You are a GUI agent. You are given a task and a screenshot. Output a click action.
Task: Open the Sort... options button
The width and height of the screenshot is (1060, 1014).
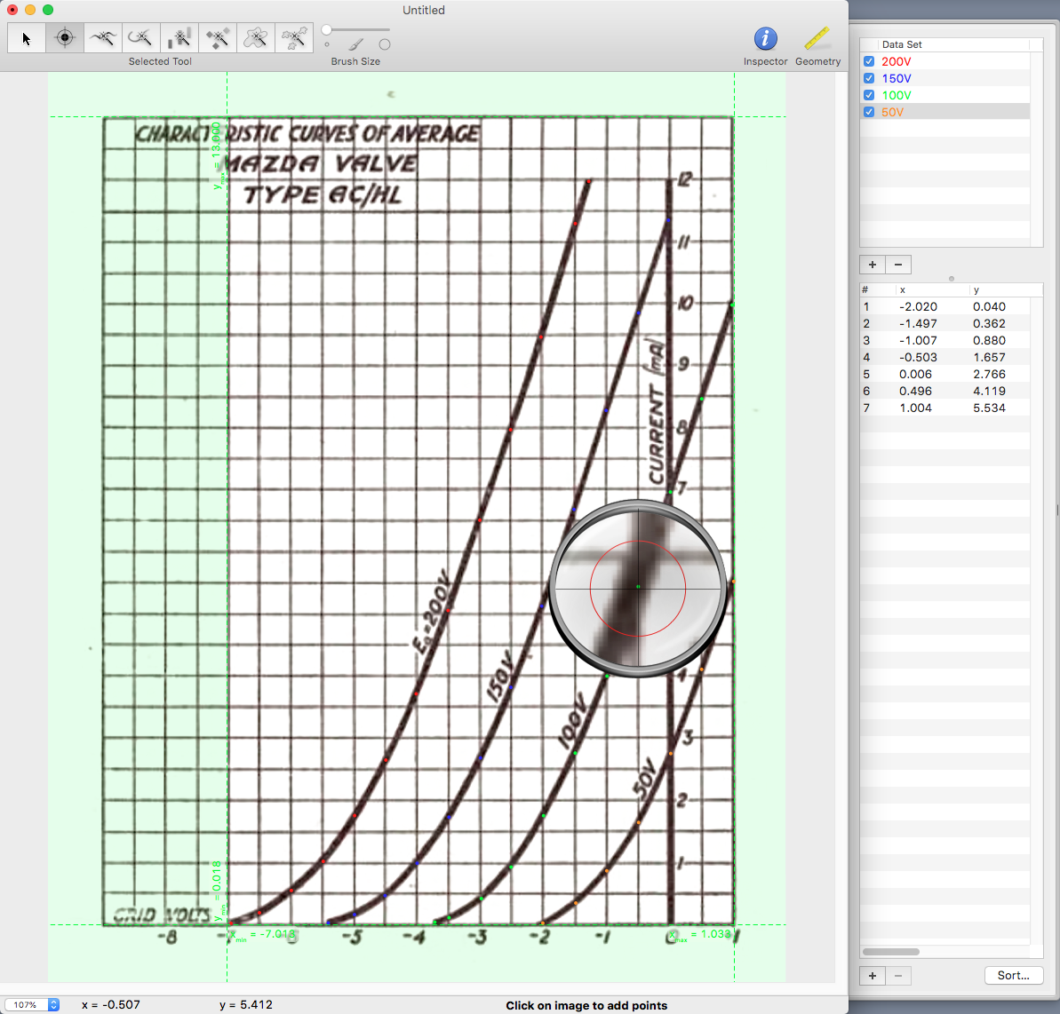(x=1014, y=976)
